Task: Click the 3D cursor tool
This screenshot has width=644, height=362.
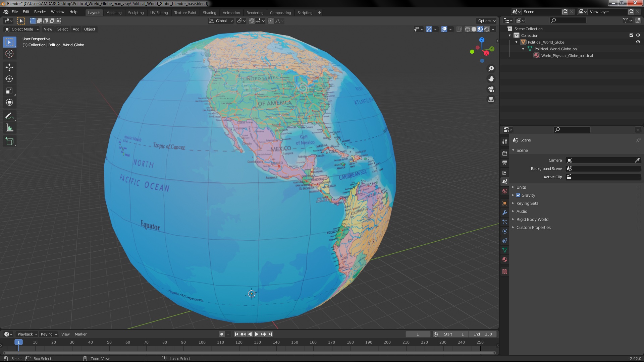Action: pos(9,54)
